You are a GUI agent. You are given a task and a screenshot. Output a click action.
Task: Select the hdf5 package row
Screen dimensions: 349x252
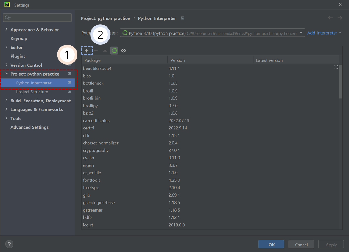(x=210, y=217)
